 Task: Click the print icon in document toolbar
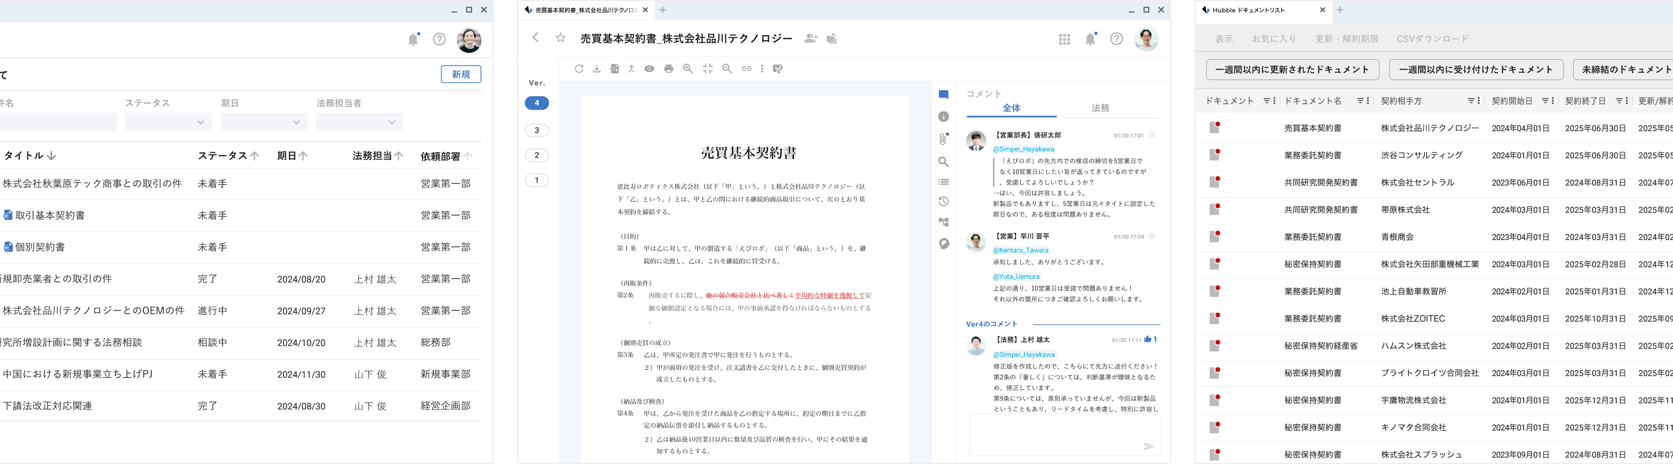(668, 69)
